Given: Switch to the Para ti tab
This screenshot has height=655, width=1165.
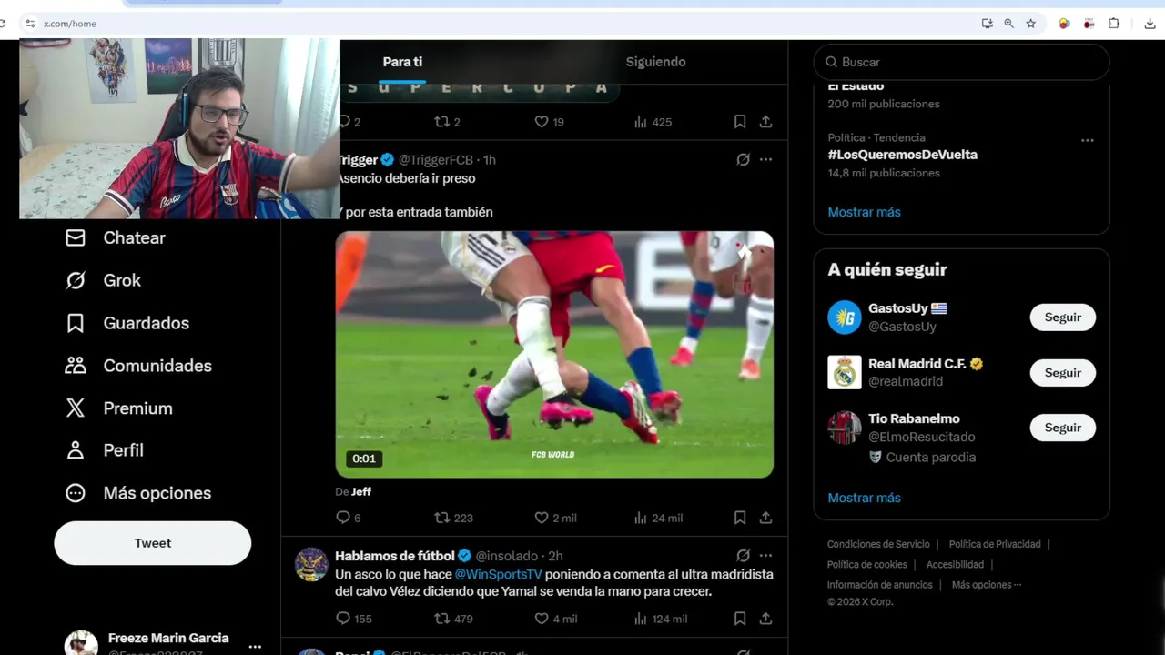Looking at the screenshot, I should coord(402,62).
